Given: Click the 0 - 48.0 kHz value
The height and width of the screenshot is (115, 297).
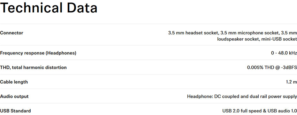Looking at the screenshot, I should click(284, 53).
